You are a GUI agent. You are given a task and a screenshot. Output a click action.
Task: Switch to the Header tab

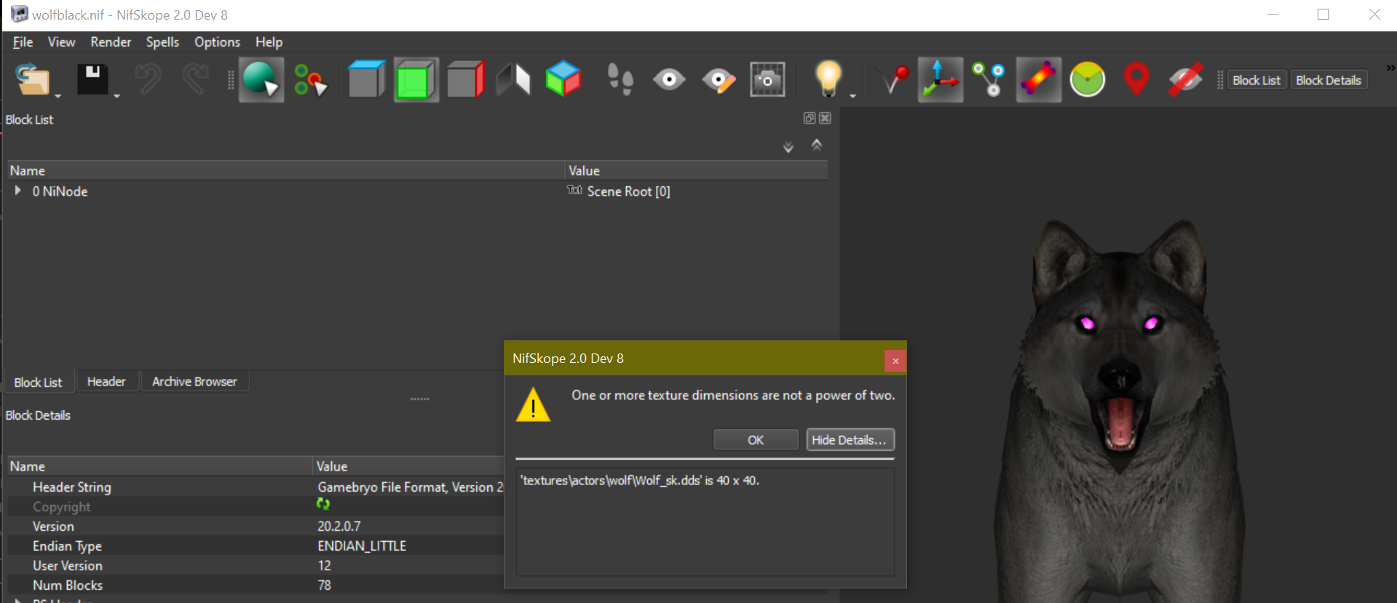click(x=106, y=381)
